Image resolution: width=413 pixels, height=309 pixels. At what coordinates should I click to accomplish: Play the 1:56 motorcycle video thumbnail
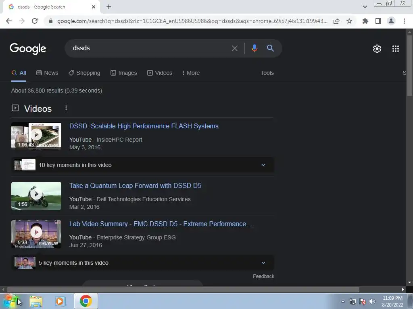coord(36,196)
